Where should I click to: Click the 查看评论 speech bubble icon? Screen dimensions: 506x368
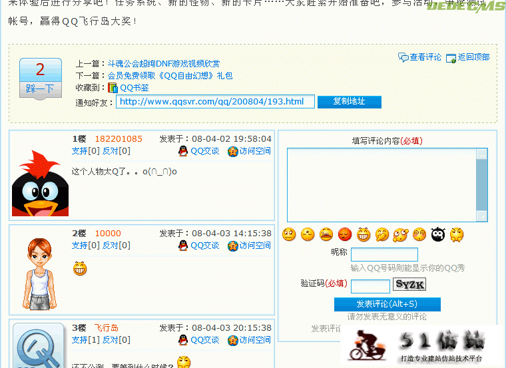pos(403,57)
